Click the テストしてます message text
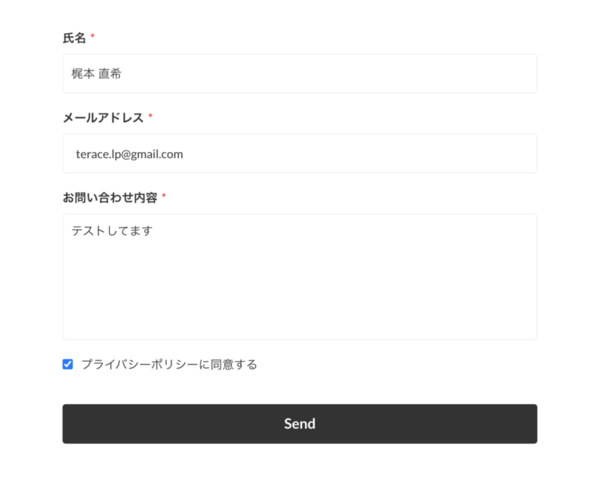 click(112, 230)
